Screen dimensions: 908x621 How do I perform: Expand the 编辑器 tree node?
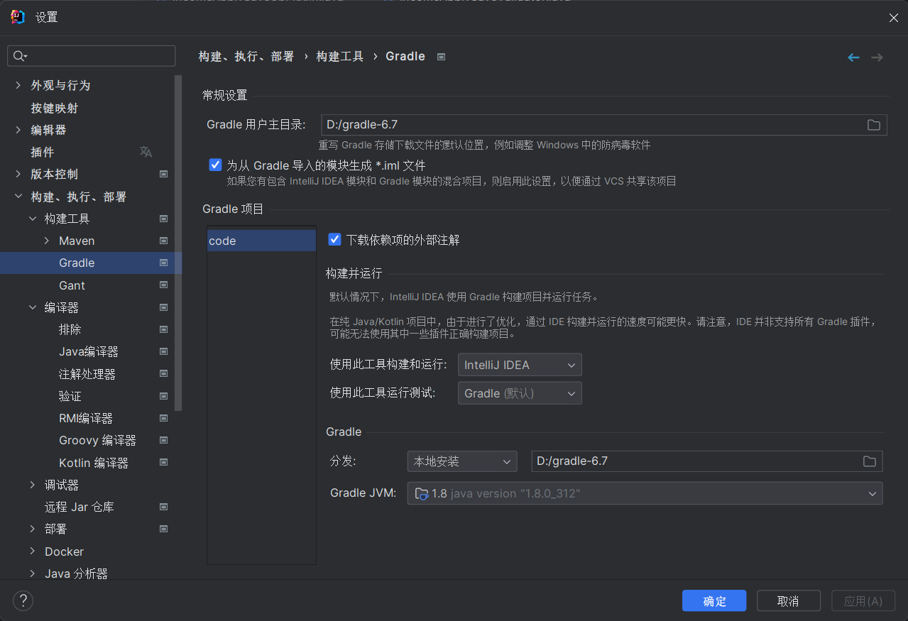pyautogui.click(x=18, y=130)
